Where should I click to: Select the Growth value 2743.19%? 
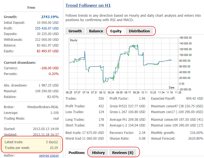pos(50,17)
